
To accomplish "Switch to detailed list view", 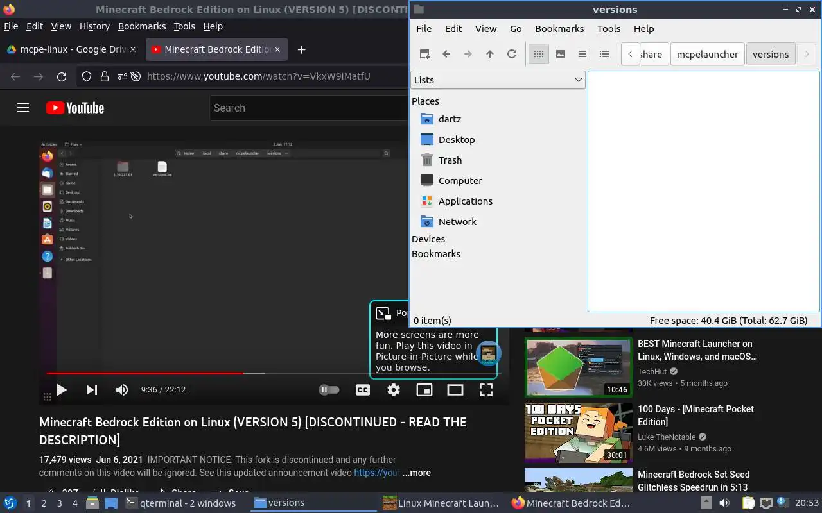I will (x=604, y=54).
